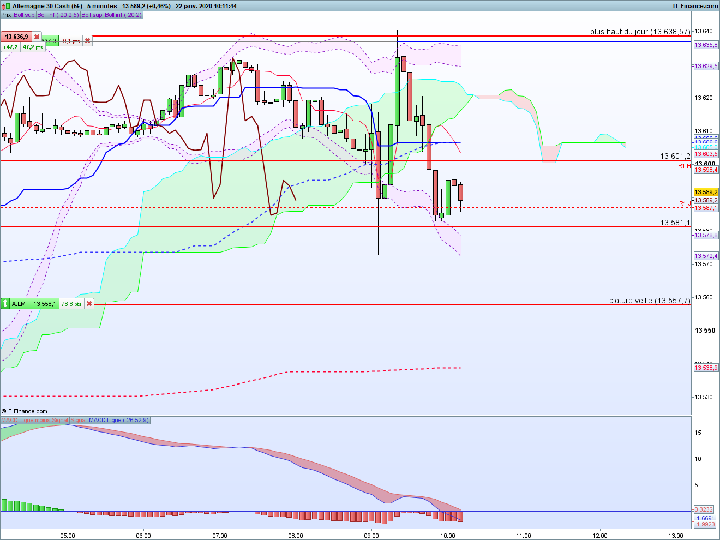Image resolution: width=720 pixels, height=540 pixels.
Task: Click the yellow 13 589,2 current price tag
Action: (x=706, y=192)
